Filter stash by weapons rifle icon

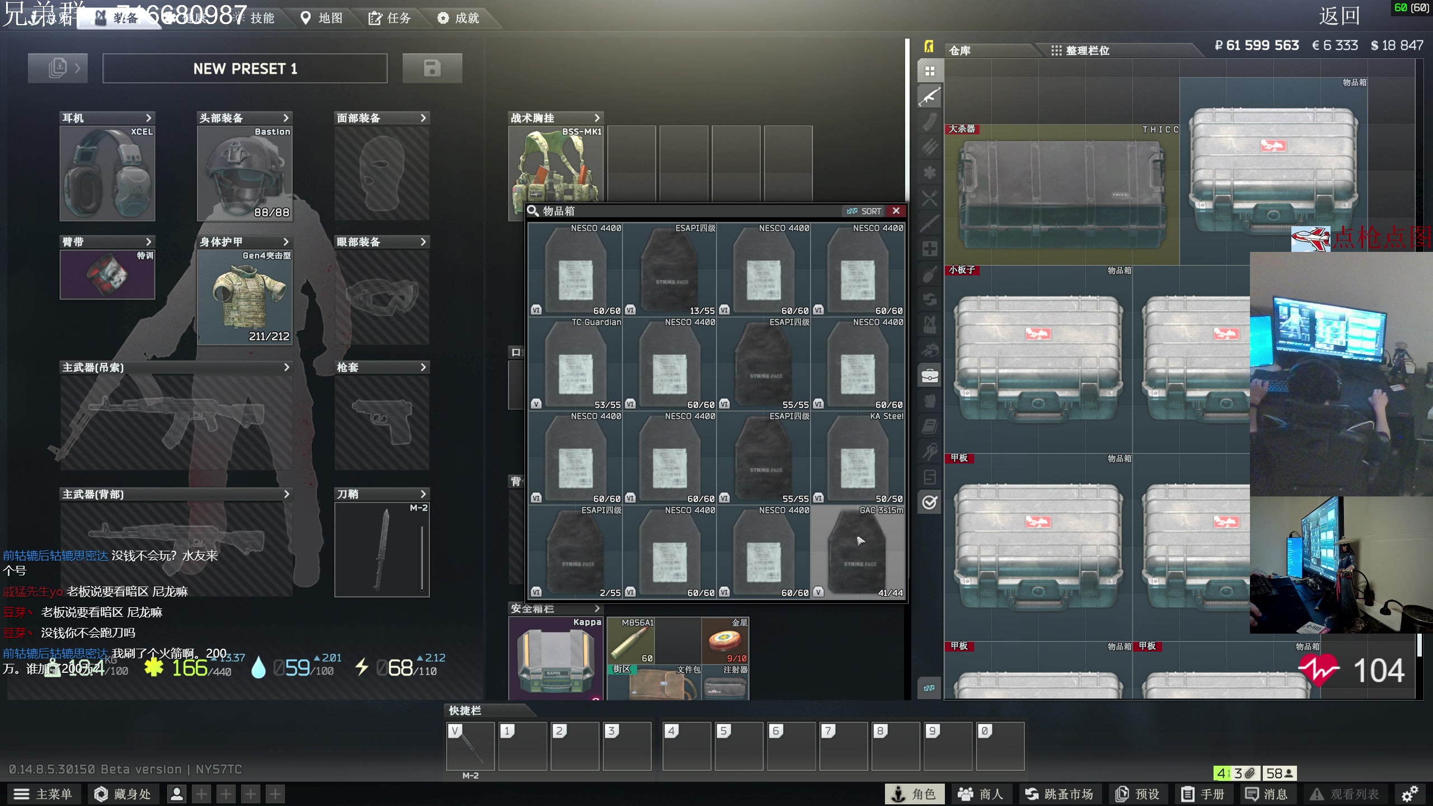pyautogui.click(x=930, y=97)
